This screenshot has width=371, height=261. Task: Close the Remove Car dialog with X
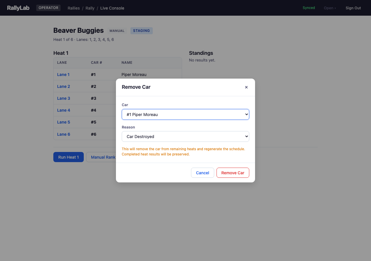click(x=246, y=87)
